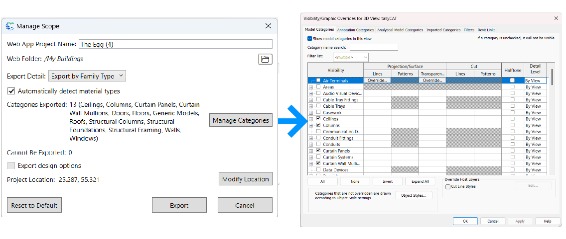Screen dimensions: 566x239
Task: Switch to the Annotation Categories tab
Action: (x=355, y=30)
